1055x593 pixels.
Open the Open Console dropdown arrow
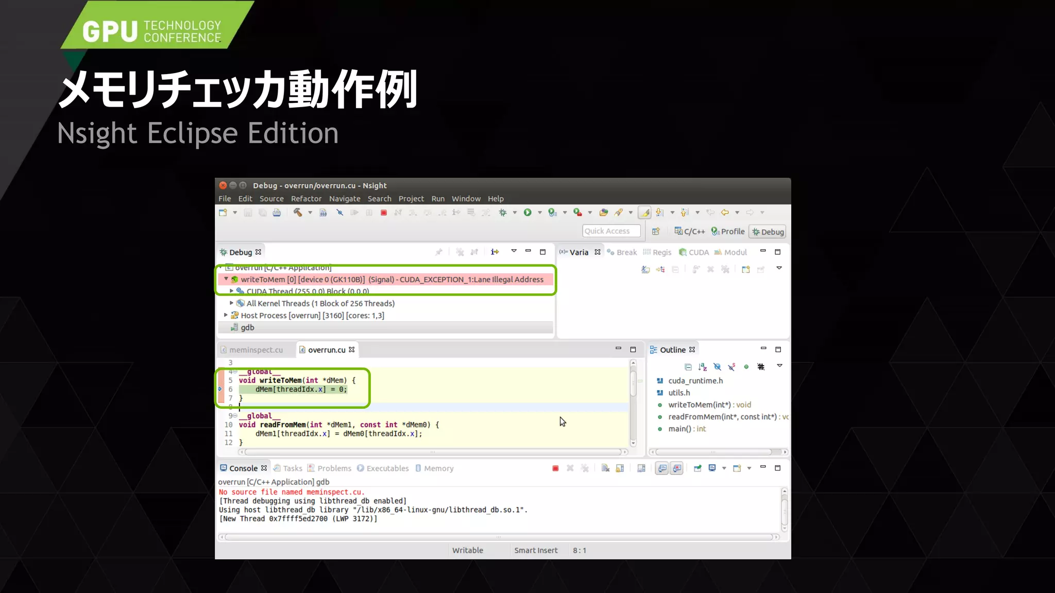pyautogui.click(x=749, y=468)
